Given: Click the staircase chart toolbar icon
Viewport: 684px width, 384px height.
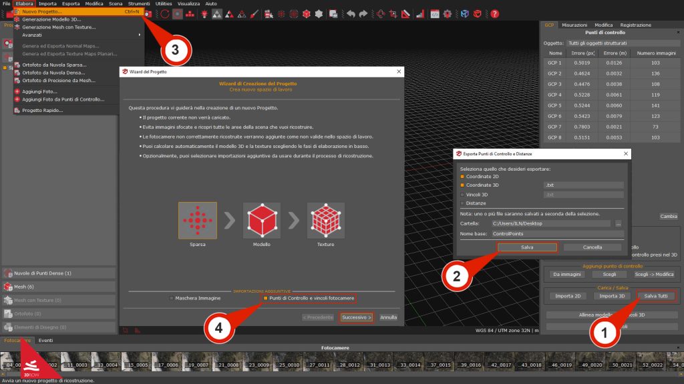Looking at the screenshot, I should coord(419,14).
